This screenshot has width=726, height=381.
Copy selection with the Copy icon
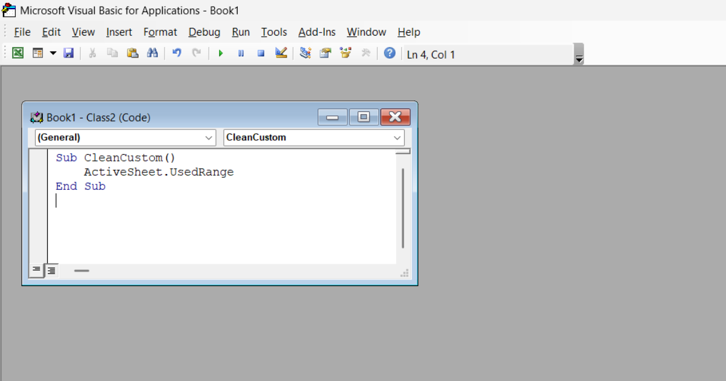[113, 53]
